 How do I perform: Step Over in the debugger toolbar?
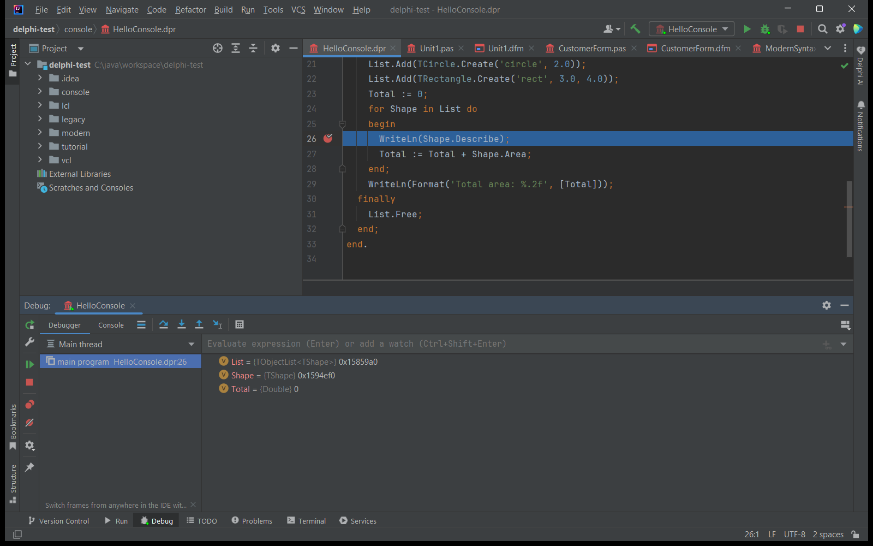click(164, 325)
